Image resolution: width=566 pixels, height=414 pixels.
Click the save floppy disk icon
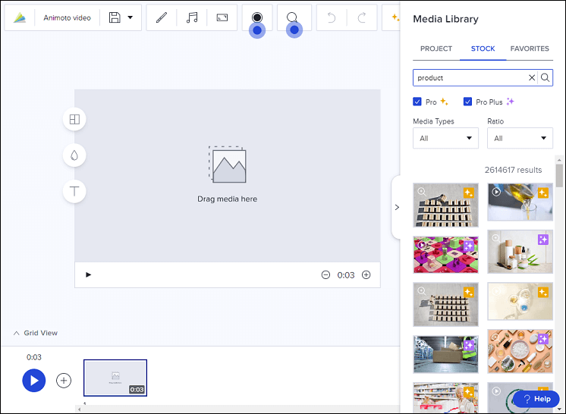click(x=115, y=17)
